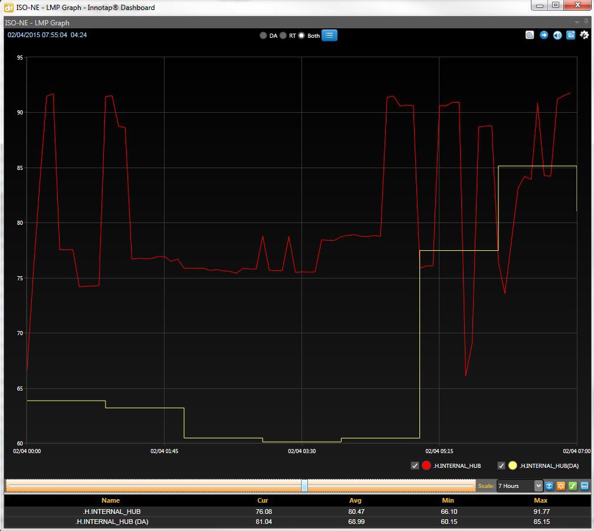
Task: Click the blue list button next to Both
Action: point(329,35)
